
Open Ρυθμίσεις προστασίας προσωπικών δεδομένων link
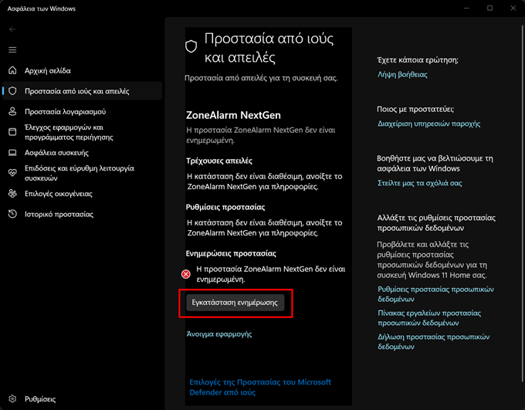click(435, 293)
